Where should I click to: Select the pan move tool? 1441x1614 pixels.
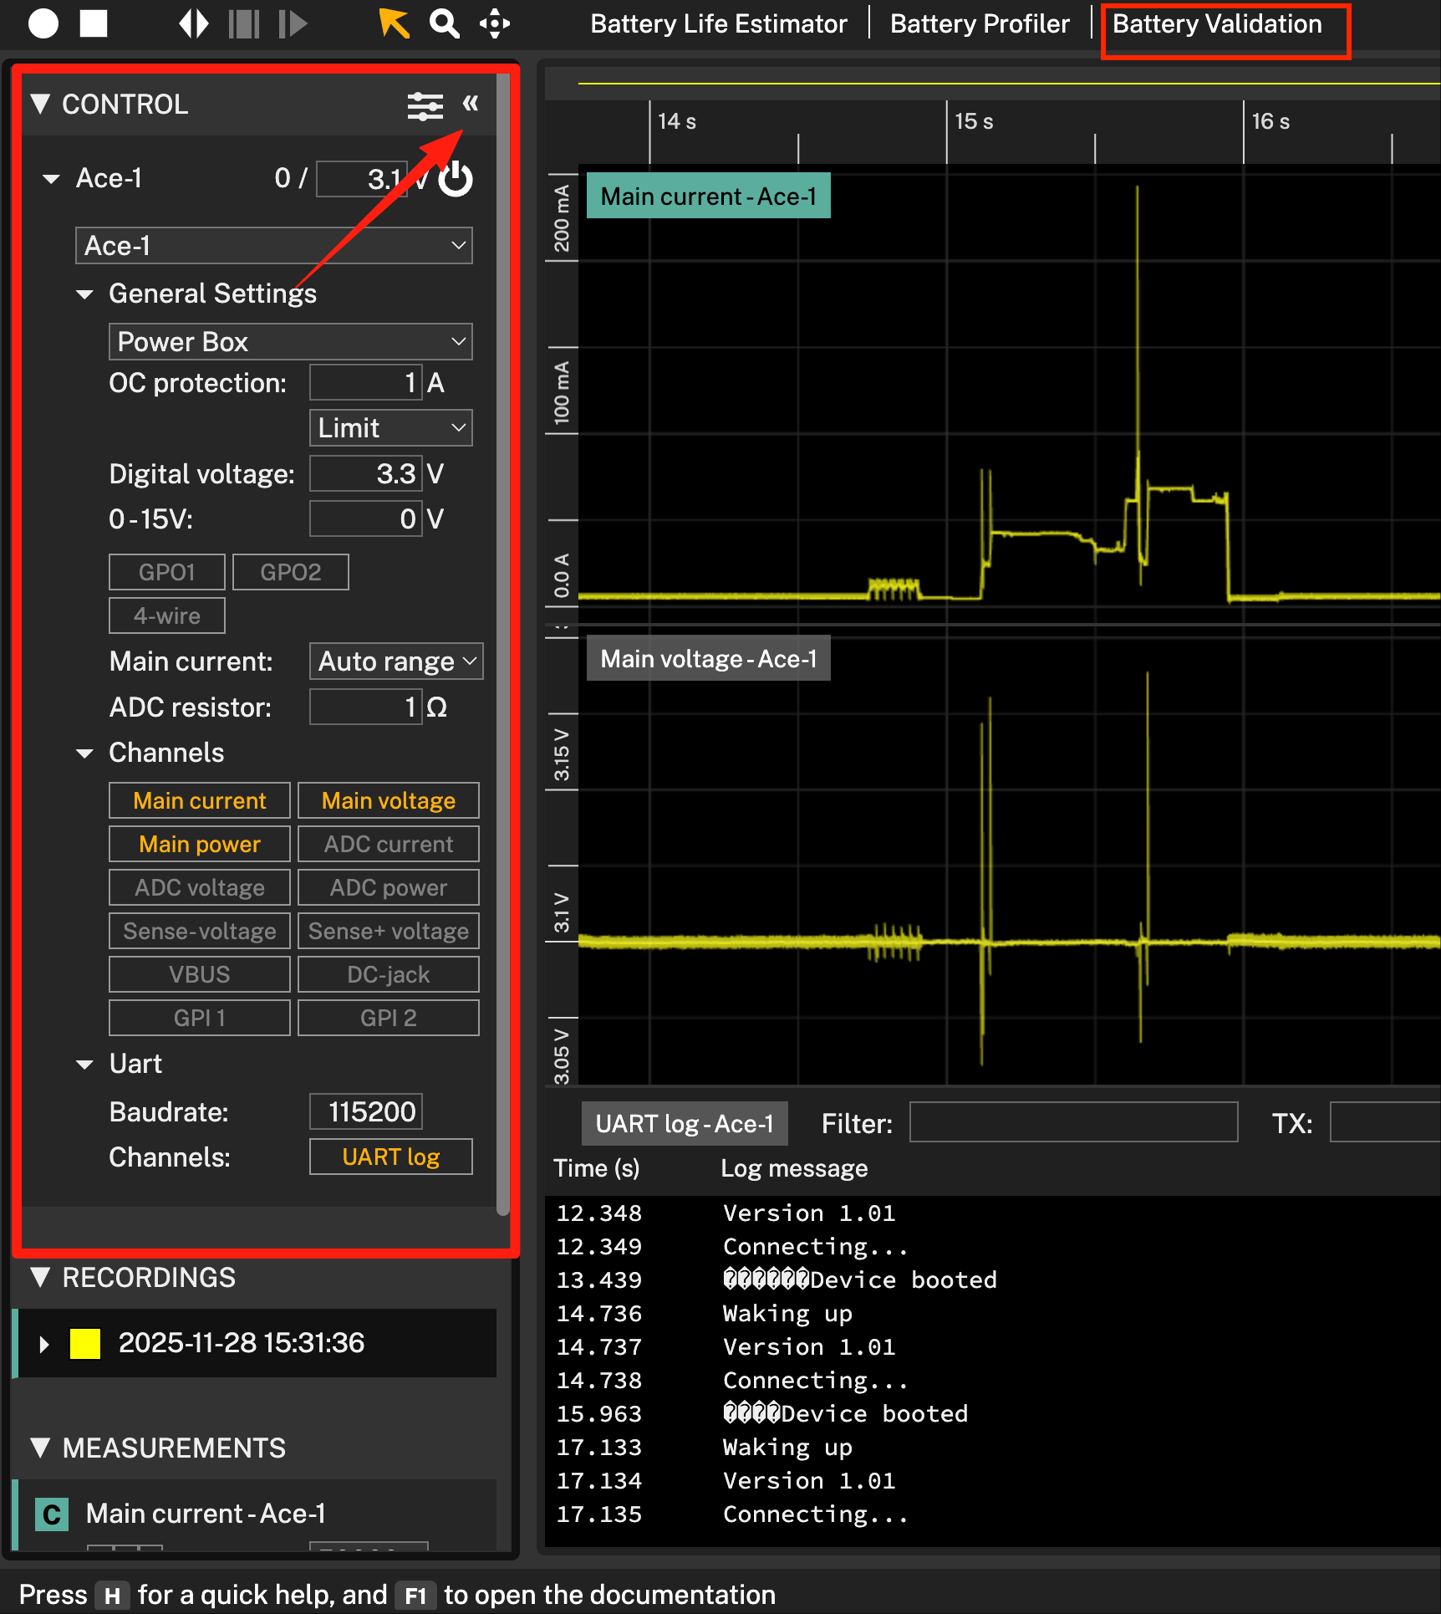point(495,23)
